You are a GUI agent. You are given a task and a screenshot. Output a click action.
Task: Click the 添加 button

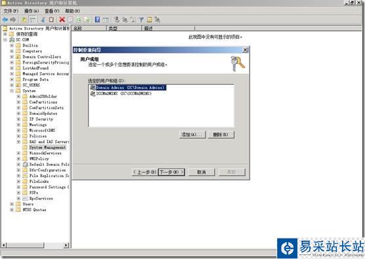coord(192,134)
